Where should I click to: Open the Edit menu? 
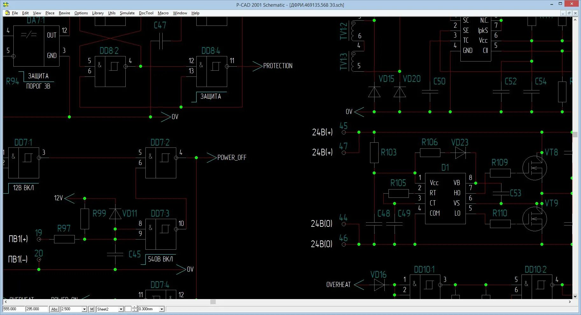click(25, 13)
